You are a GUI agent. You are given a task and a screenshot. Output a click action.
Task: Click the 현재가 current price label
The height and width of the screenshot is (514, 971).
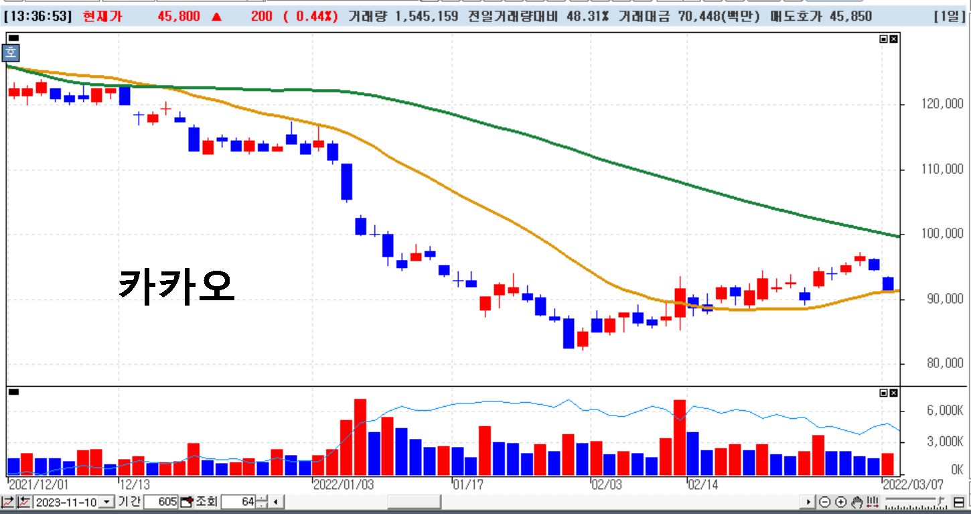tap(102, 16)
